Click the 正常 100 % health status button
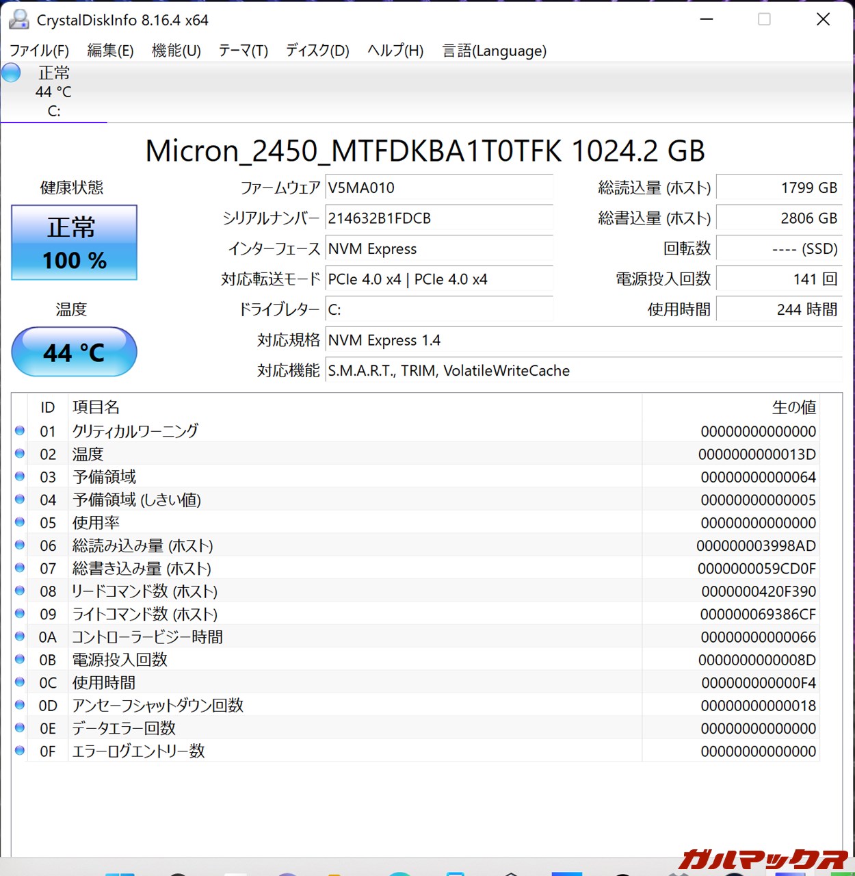 click(x=74, y=243)
